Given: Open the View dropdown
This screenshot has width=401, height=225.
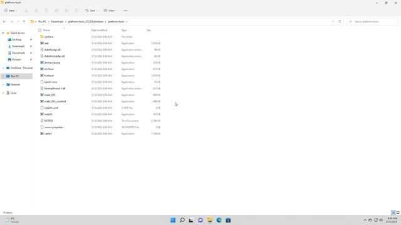Looking at the screenshot, I should tap(110, 11).
